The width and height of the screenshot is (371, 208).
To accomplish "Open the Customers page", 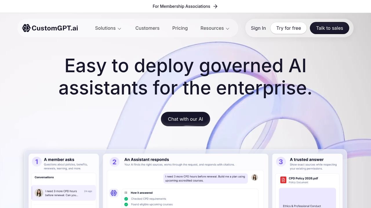I will pyautogui.click(x=147, y=28).
